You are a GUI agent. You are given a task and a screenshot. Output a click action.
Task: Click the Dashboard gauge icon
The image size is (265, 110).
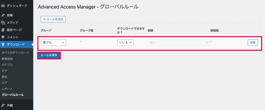pyautogui.click(x=3, y=6)
